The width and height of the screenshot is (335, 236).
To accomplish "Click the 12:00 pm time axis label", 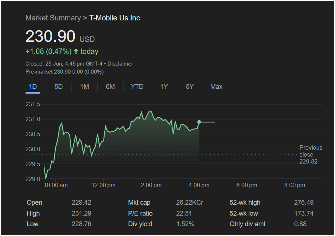I will (x=104, y=185).
